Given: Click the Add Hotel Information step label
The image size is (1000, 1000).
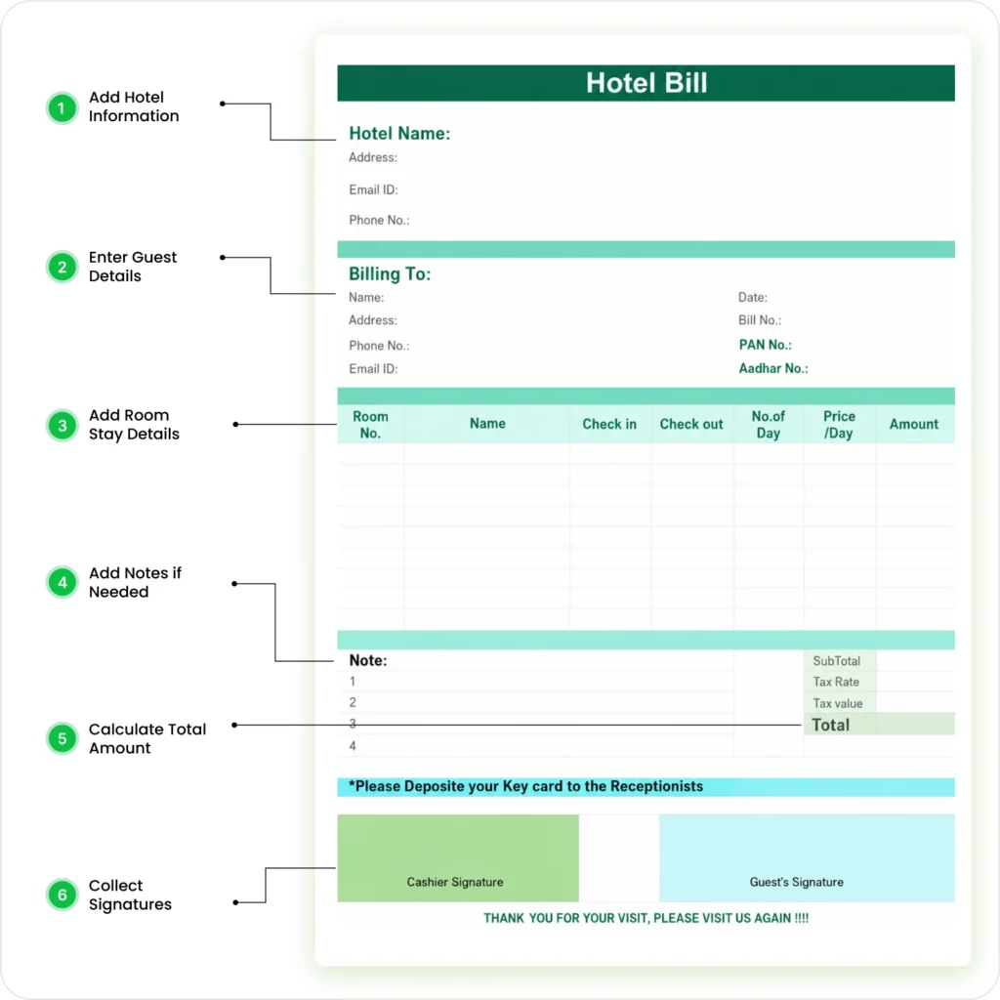Looking at the screenshot, I should coord(133,106).
